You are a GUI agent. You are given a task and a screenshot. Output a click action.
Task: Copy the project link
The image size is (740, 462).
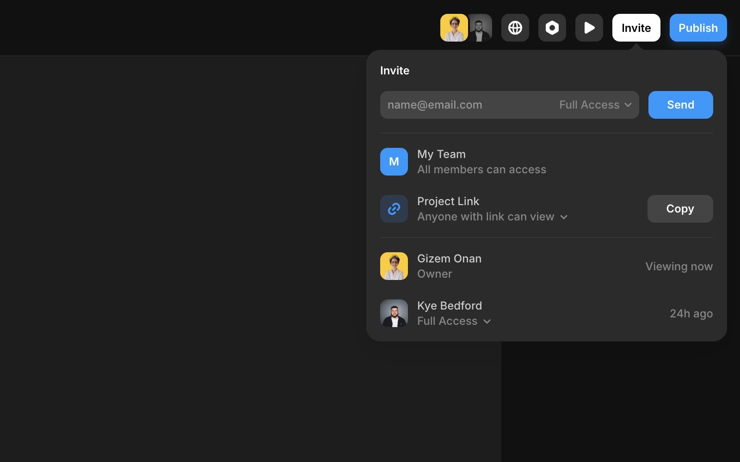(x=680, y=209)
